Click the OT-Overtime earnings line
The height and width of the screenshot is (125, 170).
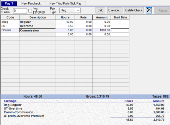[13, 108]
